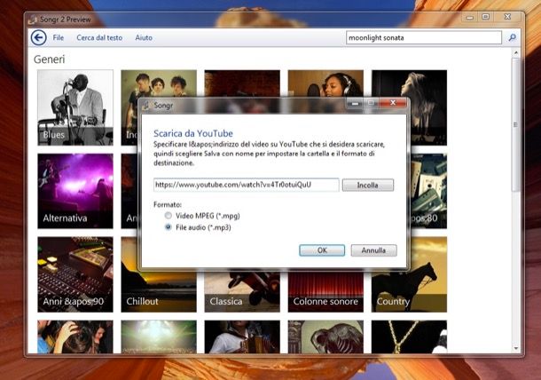Open the Aiuto menu
Viewport: 541px width, 380px height.
point(144,38)
